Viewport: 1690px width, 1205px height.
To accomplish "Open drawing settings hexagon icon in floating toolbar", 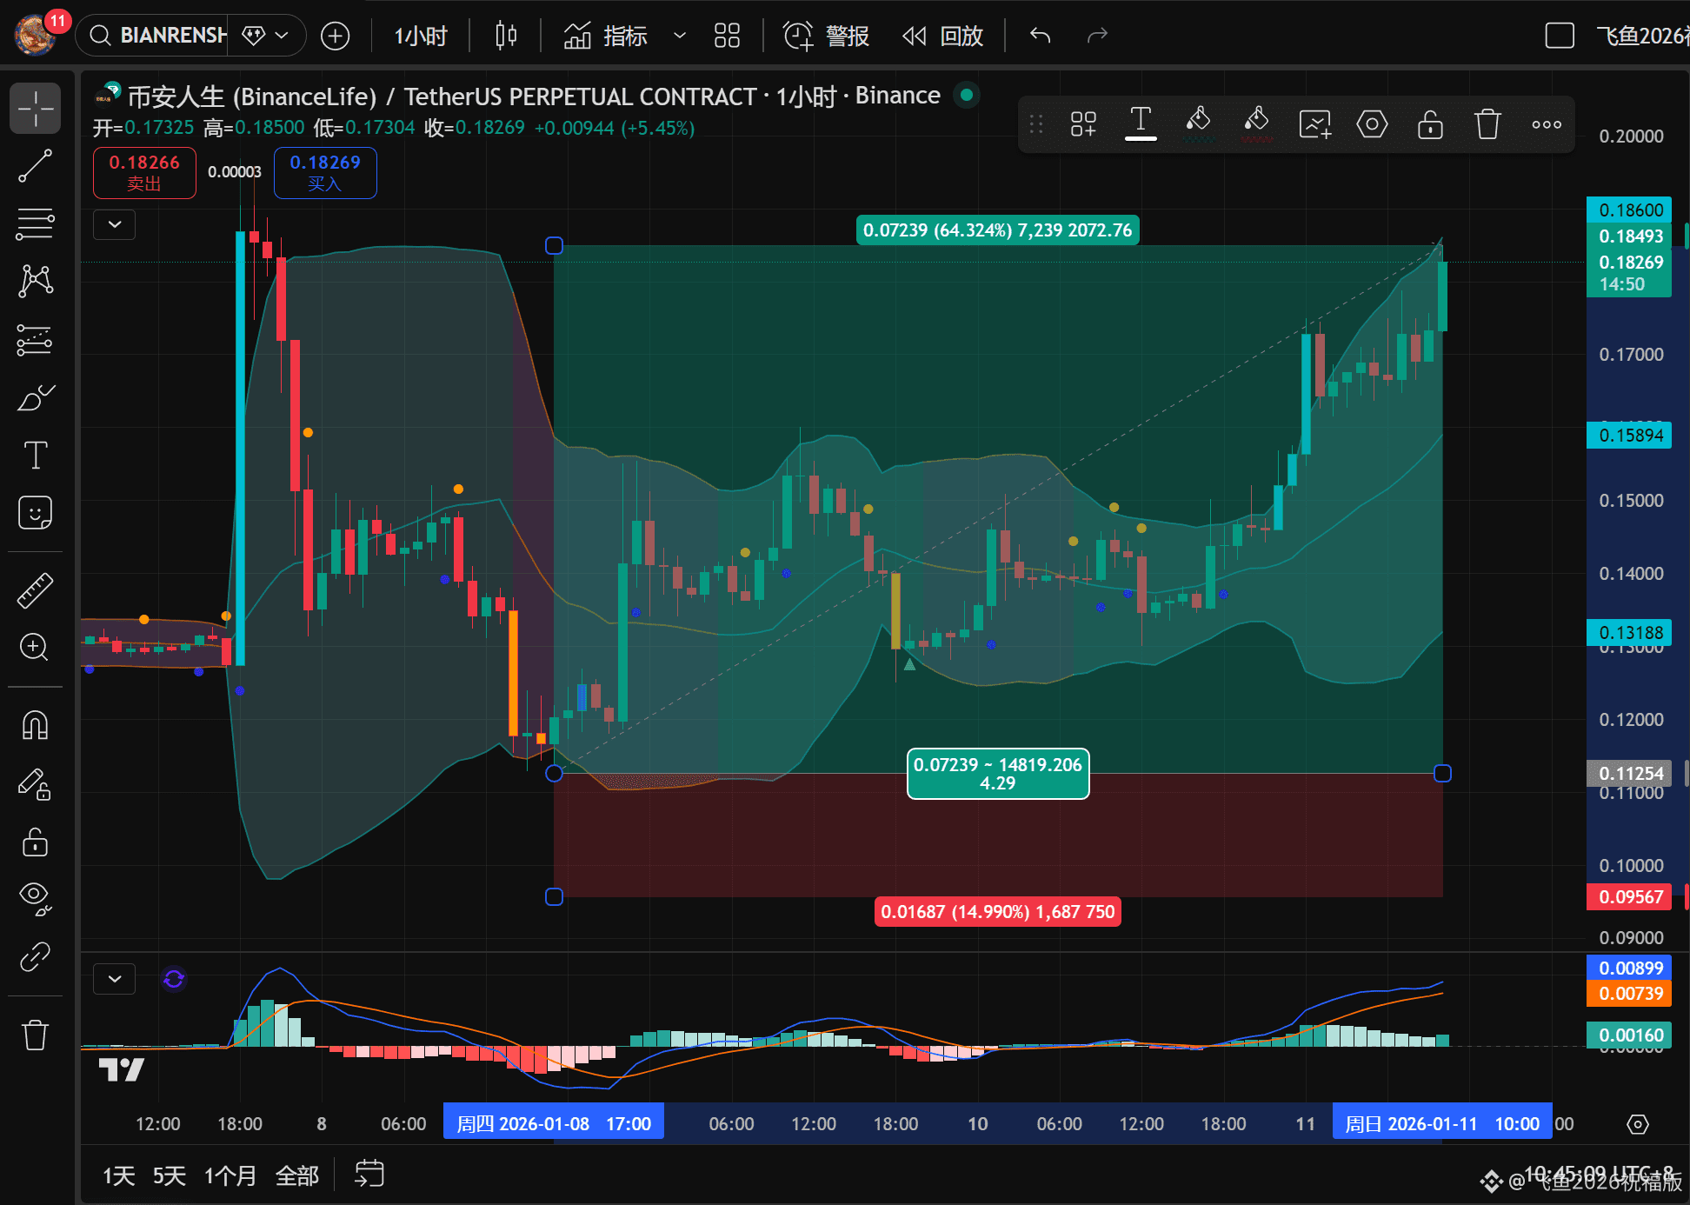I will point(1372,124).
